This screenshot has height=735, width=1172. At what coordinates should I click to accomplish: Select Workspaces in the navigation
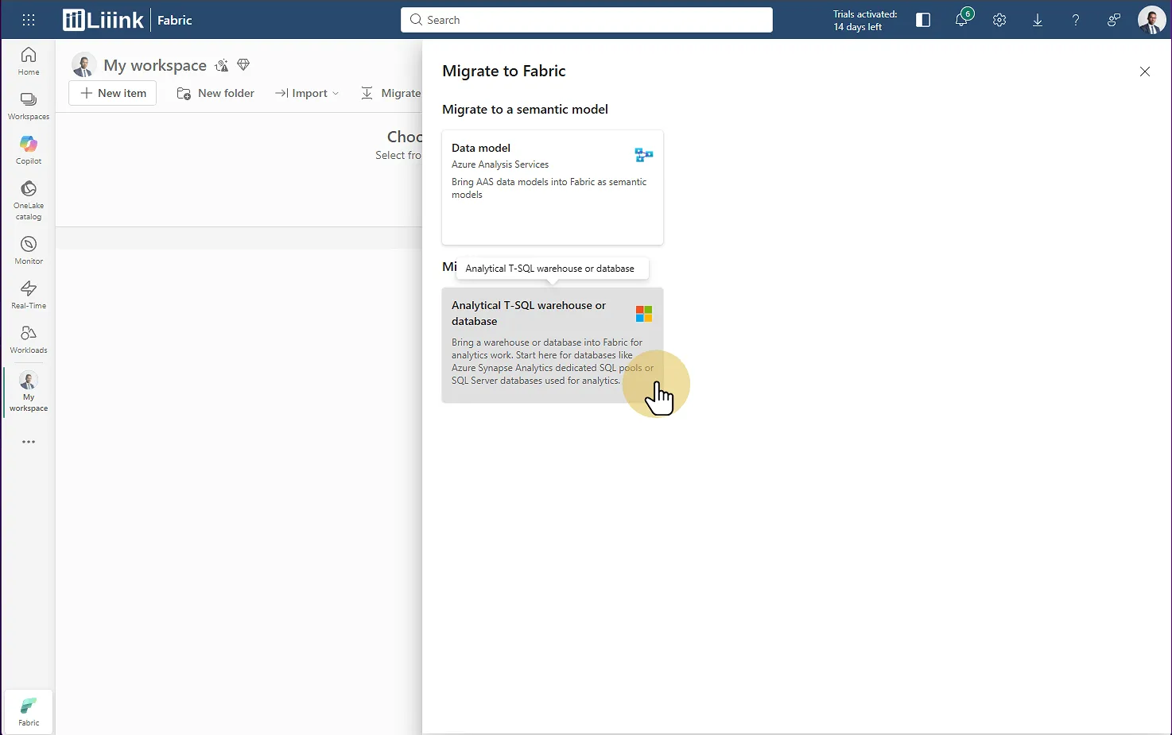click(x=29, y=105)
